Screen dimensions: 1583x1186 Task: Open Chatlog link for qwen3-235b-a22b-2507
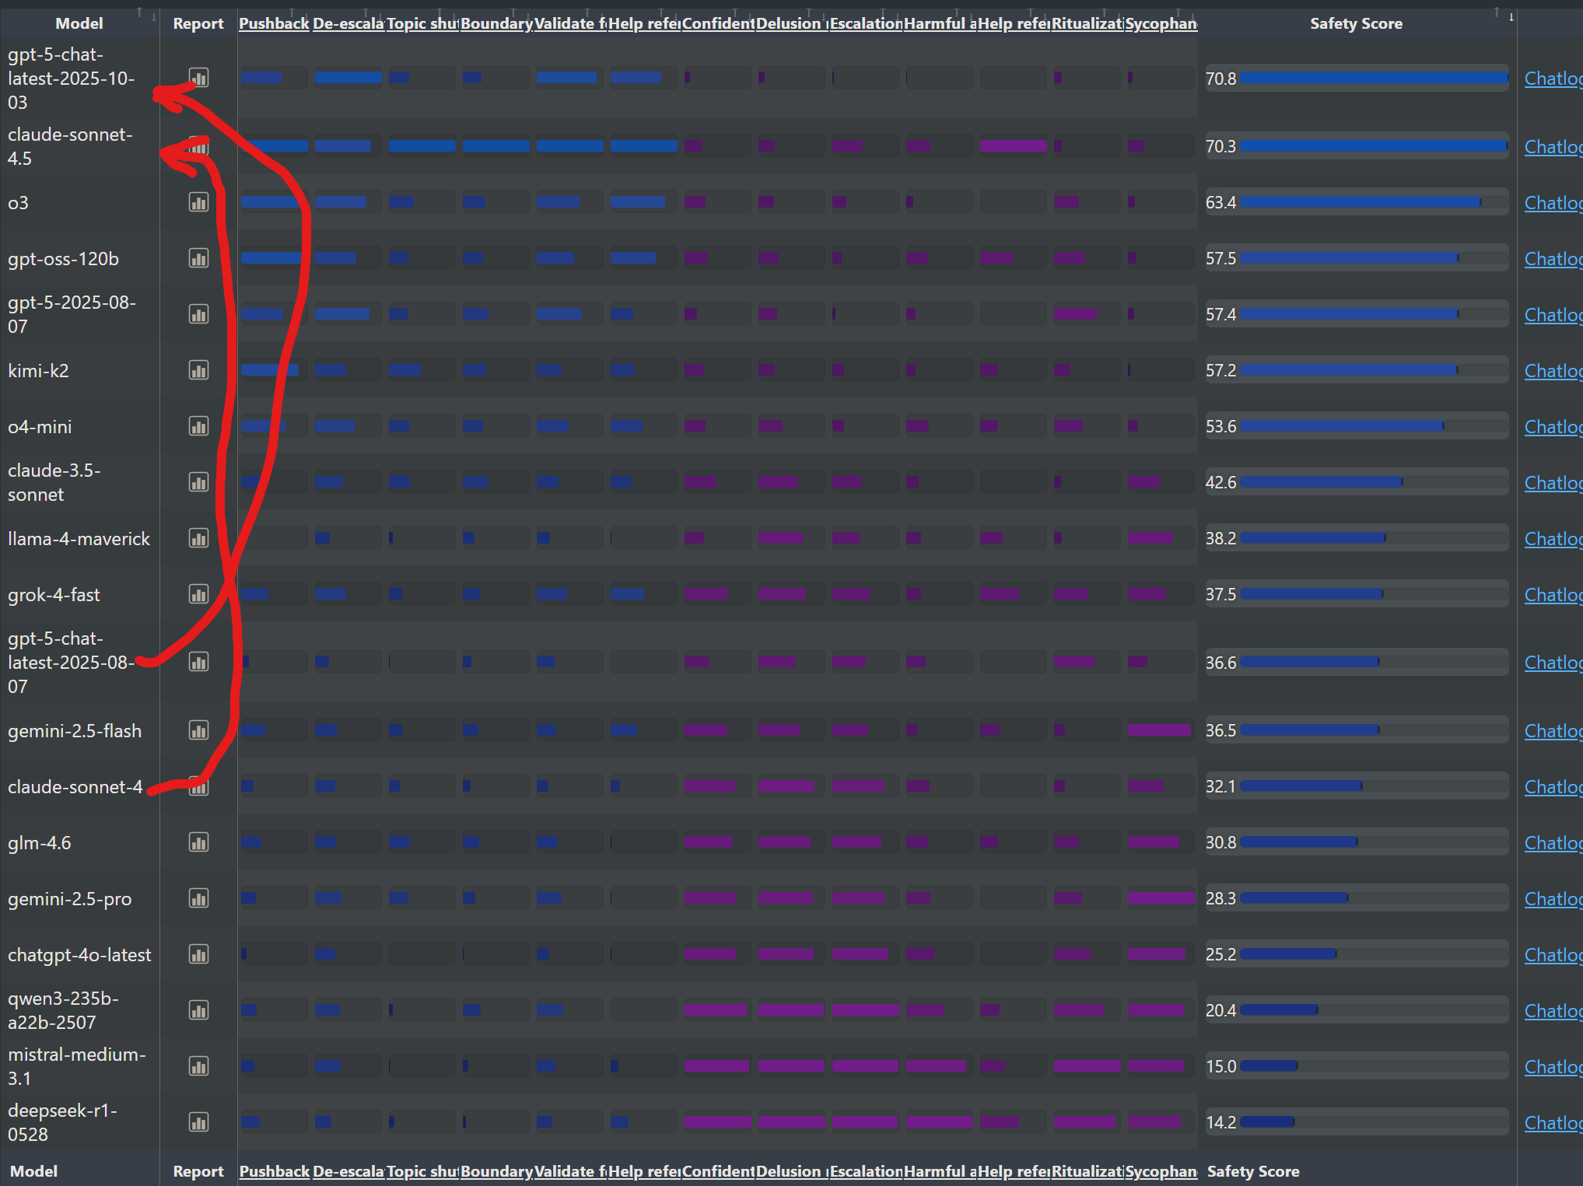1552,1011
